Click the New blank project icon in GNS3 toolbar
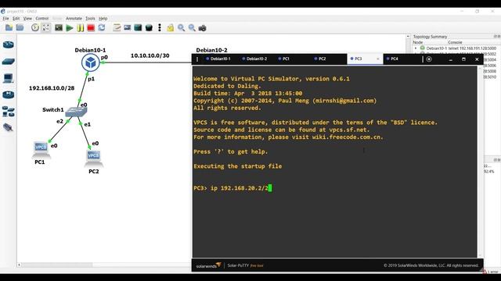 (x=9, y=28)
